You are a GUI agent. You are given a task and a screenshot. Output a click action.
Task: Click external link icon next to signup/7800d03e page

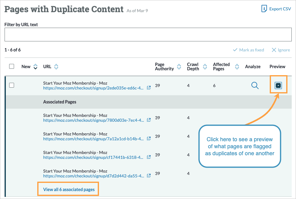tap(149, 120)
